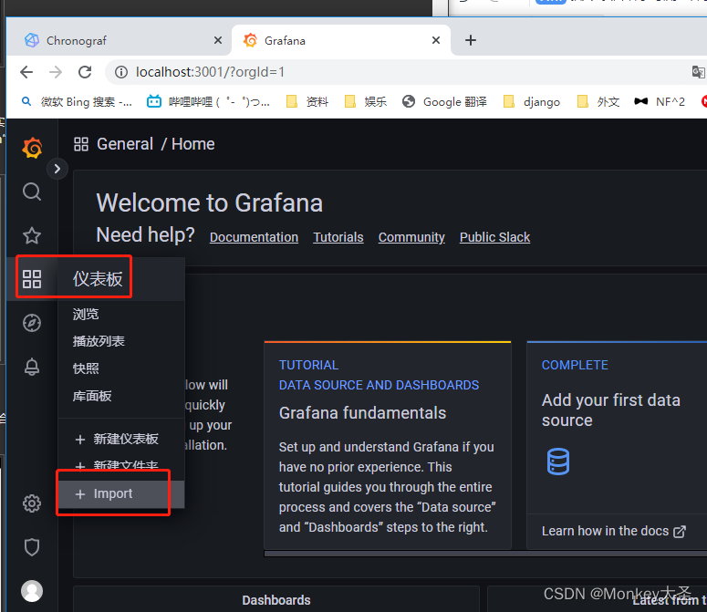Open Learn how in the docs link
This screenshot has width=707, height=612.
(614, 531)
